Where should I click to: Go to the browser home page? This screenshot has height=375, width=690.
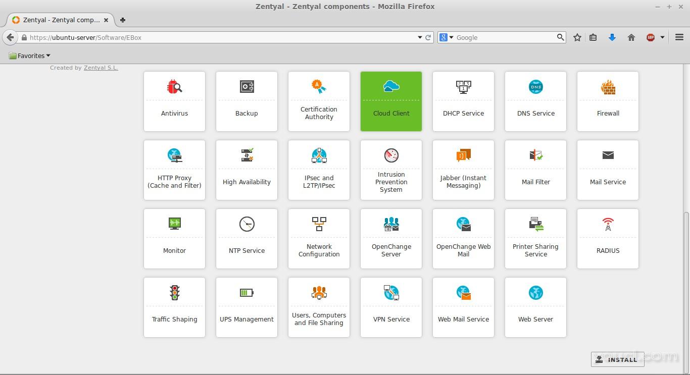pyautogui.click(x=631, y=37)
